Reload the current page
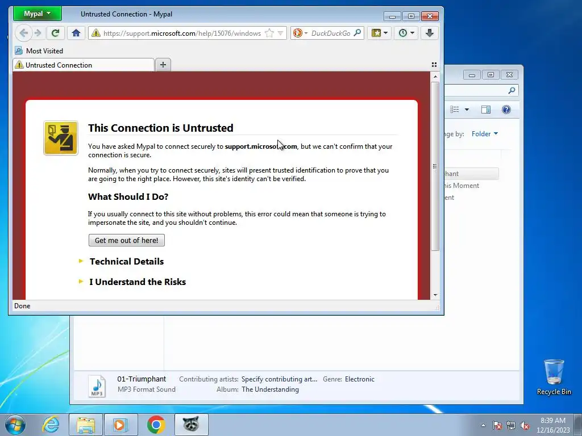Image resolution: width=582 pixels, height=436 pixels. coord(55,33)
